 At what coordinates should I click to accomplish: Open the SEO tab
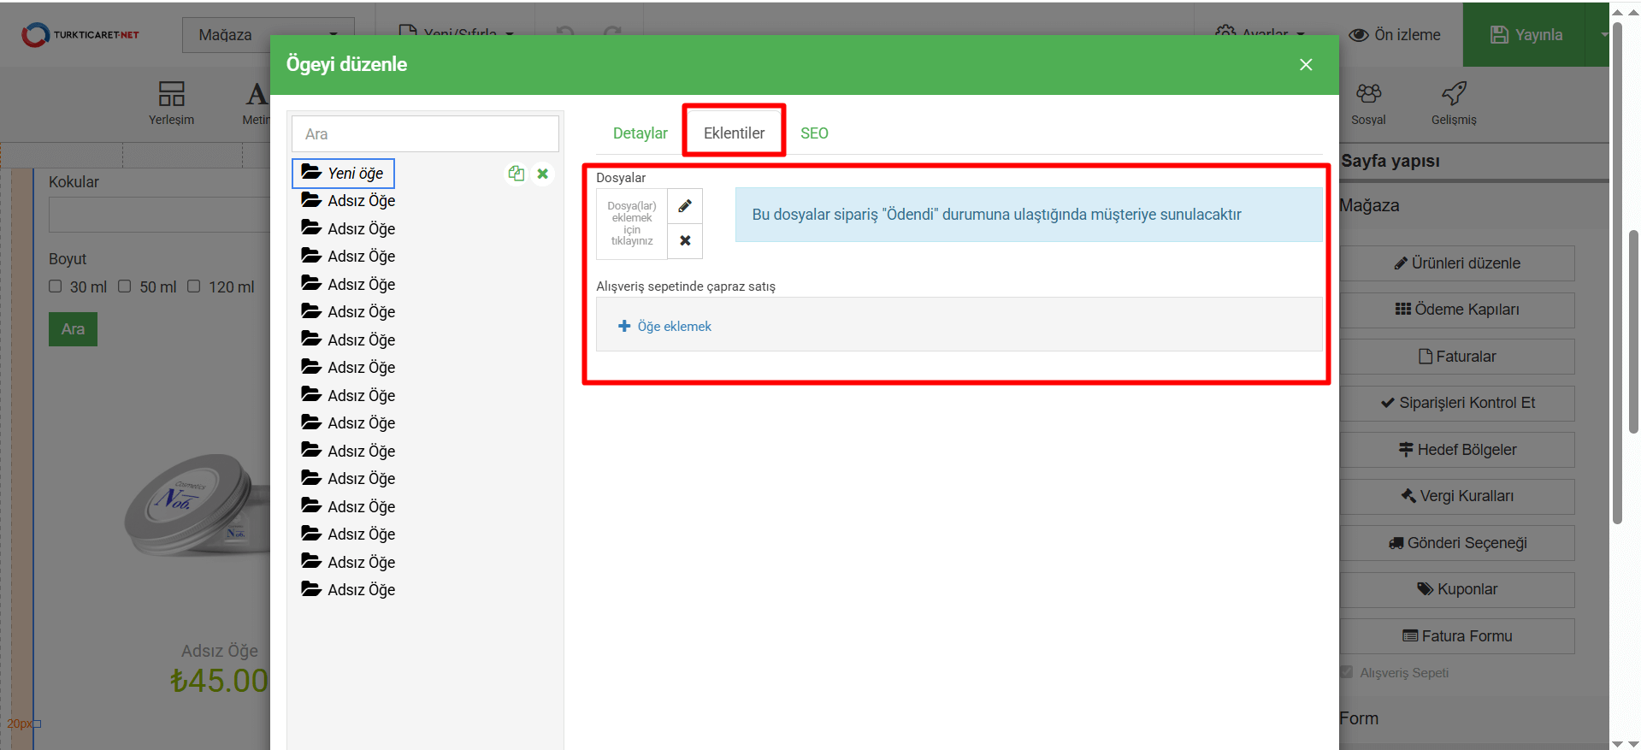(814, 133)
